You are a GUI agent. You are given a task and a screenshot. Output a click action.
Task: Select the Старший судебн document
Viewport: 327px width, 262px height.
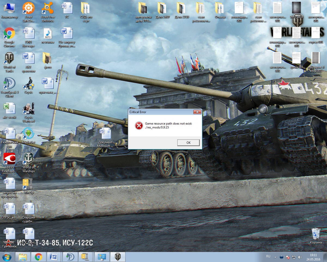pyautogui.click(x=29, y=213)
